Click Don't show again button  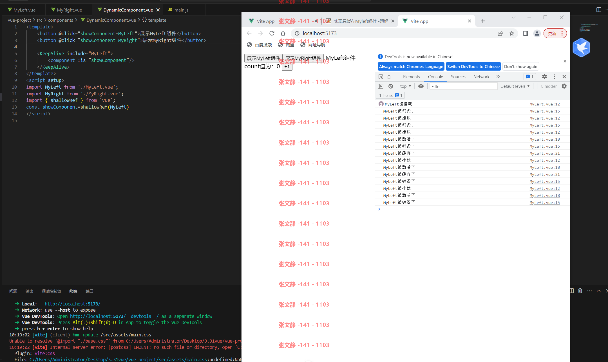520,67
